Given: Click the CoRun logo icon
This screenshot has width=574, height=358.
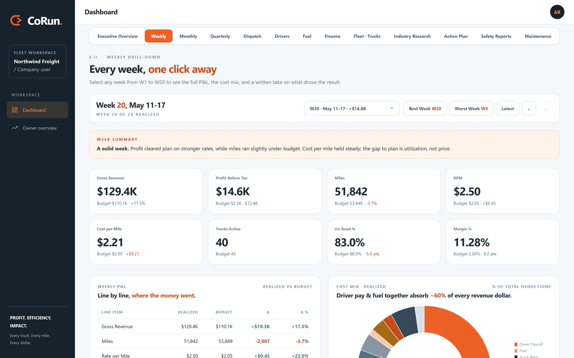Looking at the screenshot, I should [x=16, y=20].
